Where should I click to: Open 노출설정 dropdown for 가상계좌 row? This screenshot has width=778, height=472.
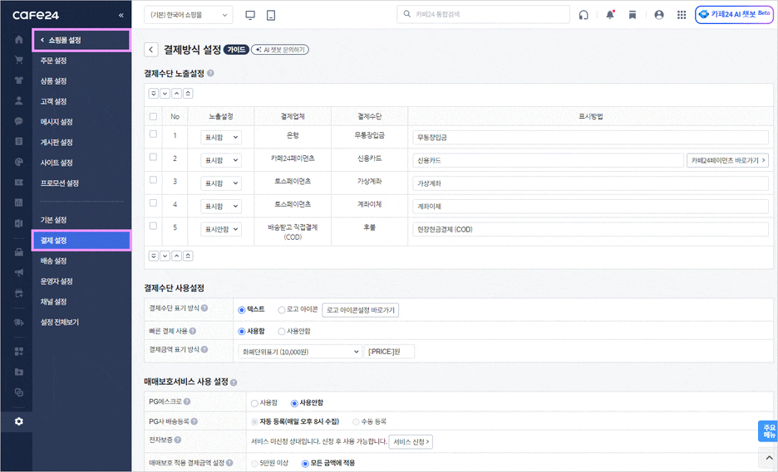[x=221, y=183]
